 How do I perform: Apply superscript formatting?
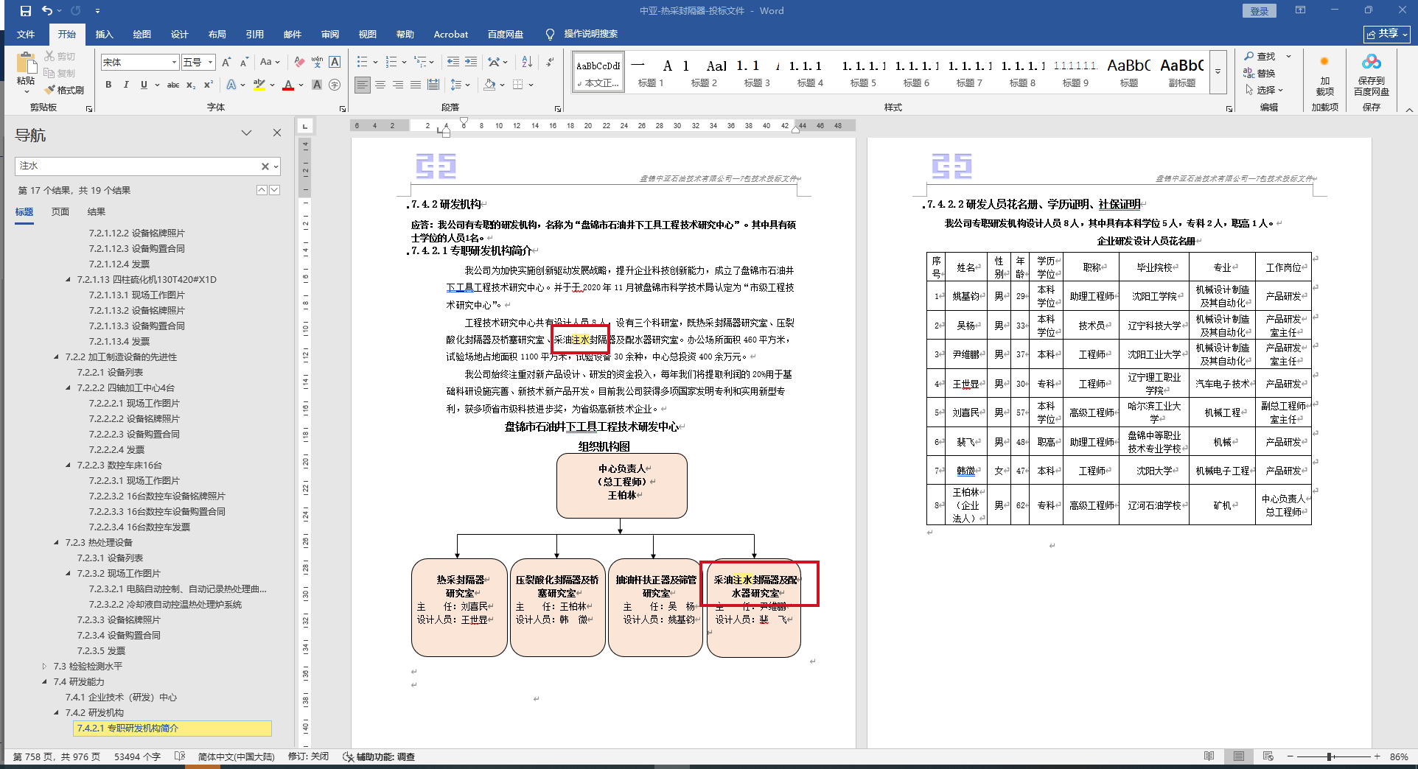209,85
